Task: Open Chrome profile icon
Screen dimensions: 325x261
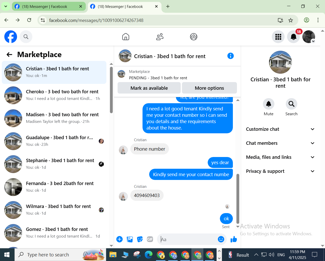Action: click(x=307, y=20)
